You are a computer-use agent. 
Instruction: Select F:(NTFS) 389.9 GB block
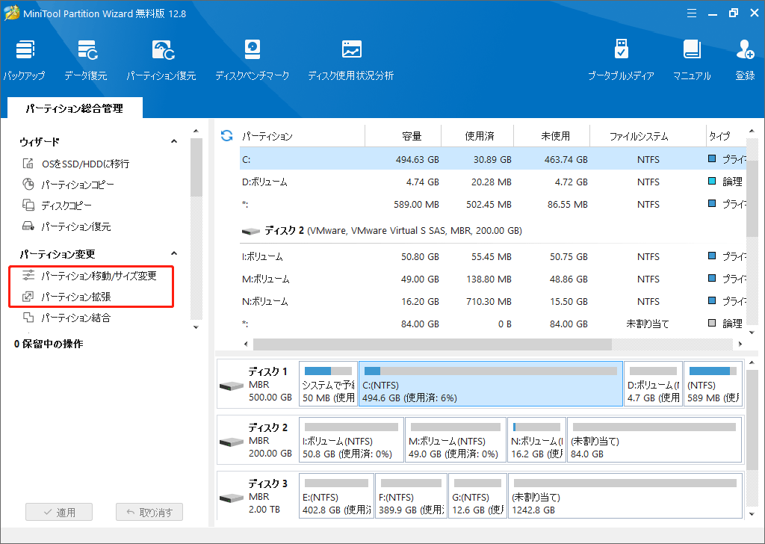click(412, 495)
